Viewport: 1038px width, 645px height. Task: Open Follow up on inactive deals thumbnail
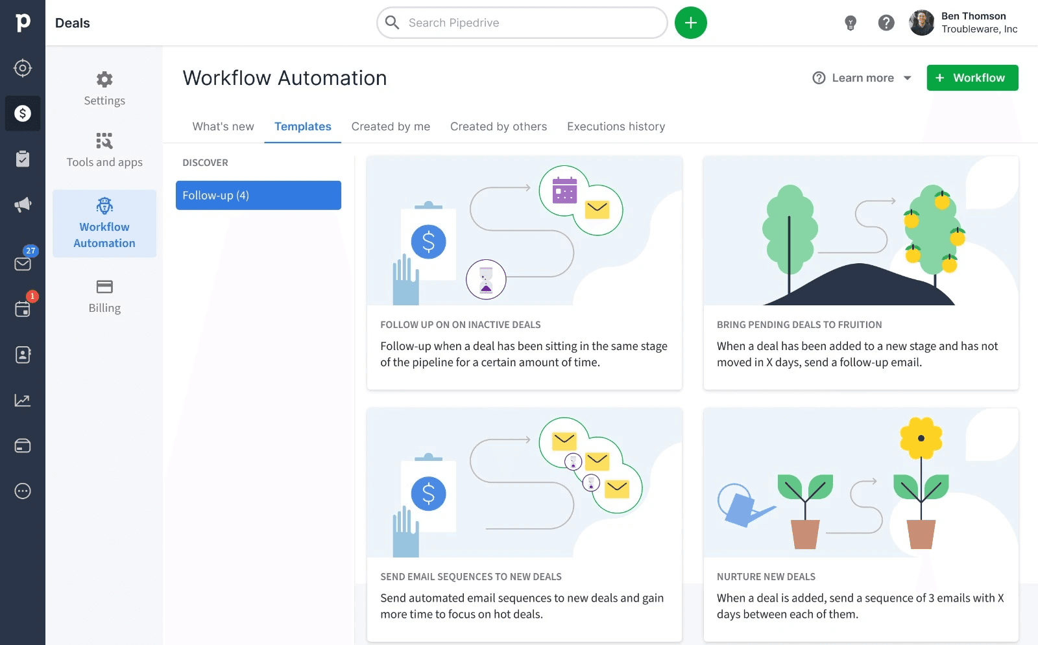[x=524, y=231]
